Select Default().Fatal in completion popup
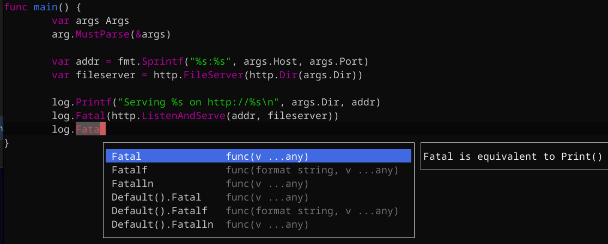Viewport: 608px width, 244px height. click(x=156, y=197)
